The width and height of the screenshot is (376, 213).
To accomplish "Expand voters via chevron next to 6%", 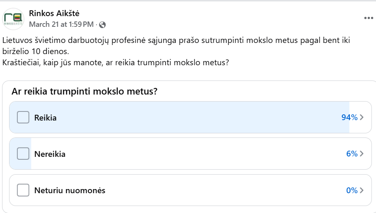I will coord(362,154).
